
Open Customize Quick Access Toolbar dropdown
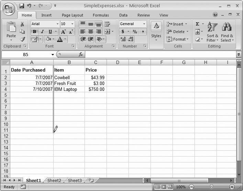[x=55, y=6]
